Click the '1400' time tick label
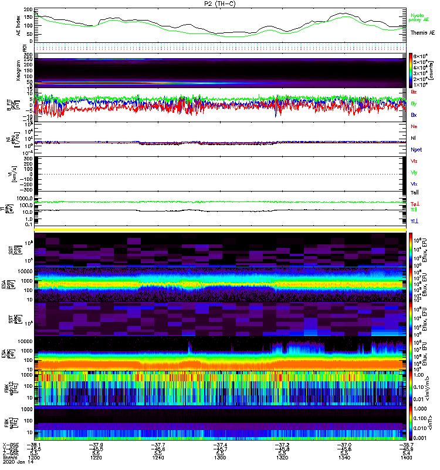The width and height of the screenshot is (440, 470). click(x=406, y=458)
